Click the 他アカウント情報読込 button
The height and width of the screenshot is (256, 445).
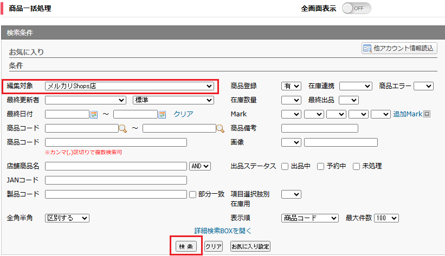click(x=399, y=48)
